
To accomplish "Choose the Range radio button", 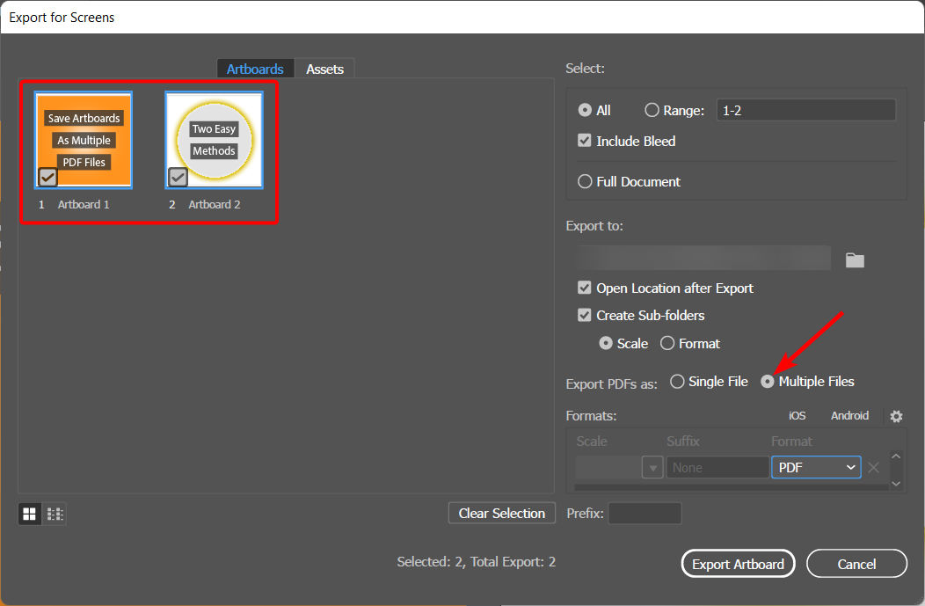I will (652, 111).
